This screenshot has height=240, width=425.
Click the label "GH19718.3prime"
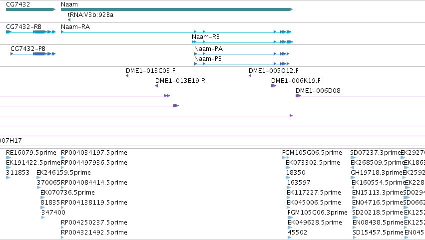[x=377, y=173]
